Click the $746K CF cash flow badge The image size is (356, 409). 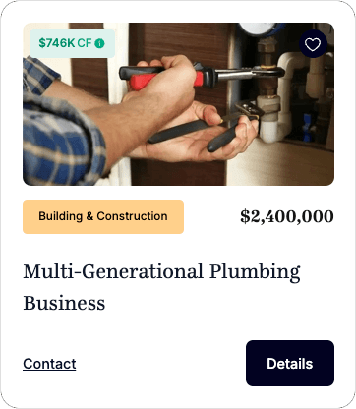72,43
